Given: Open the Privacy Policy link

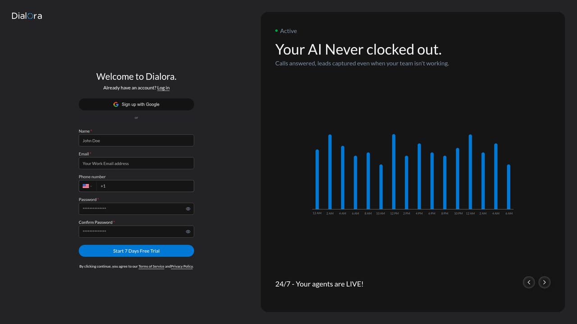Looking at the screenshot, I should click(182, 266).
